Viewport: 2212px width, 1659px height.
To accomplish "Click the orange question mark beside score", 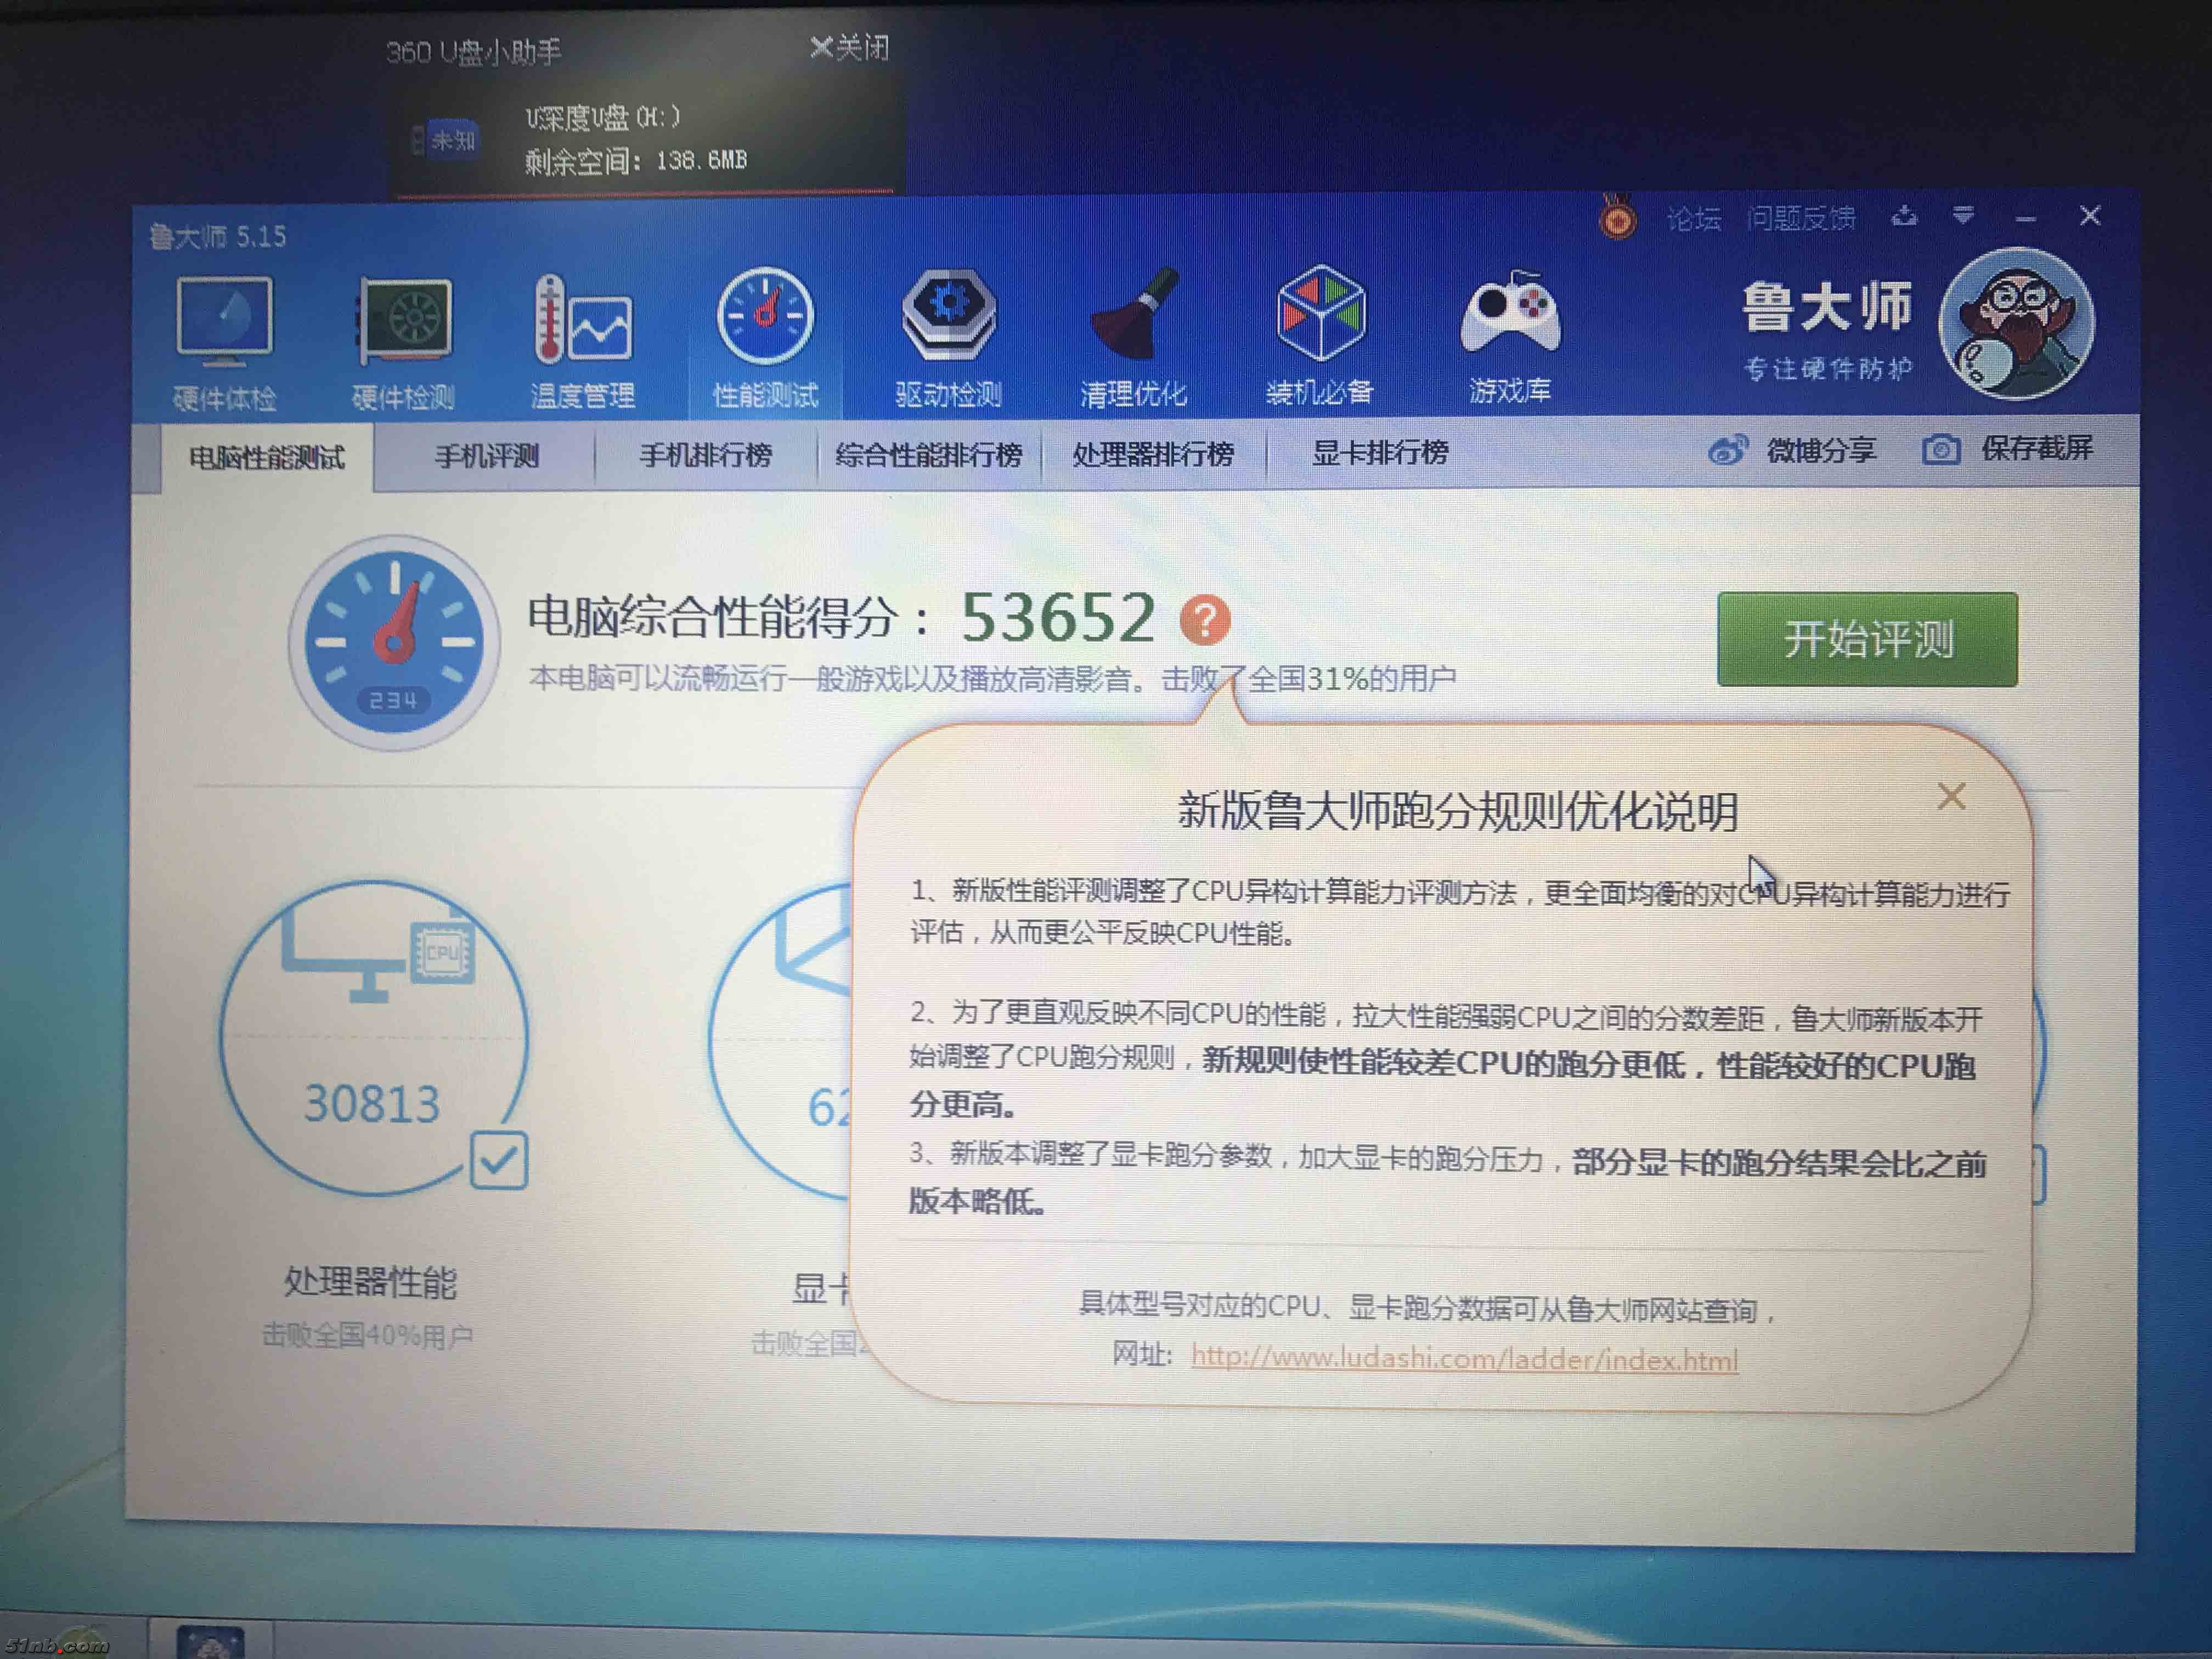I will [x=1205, y=620].
